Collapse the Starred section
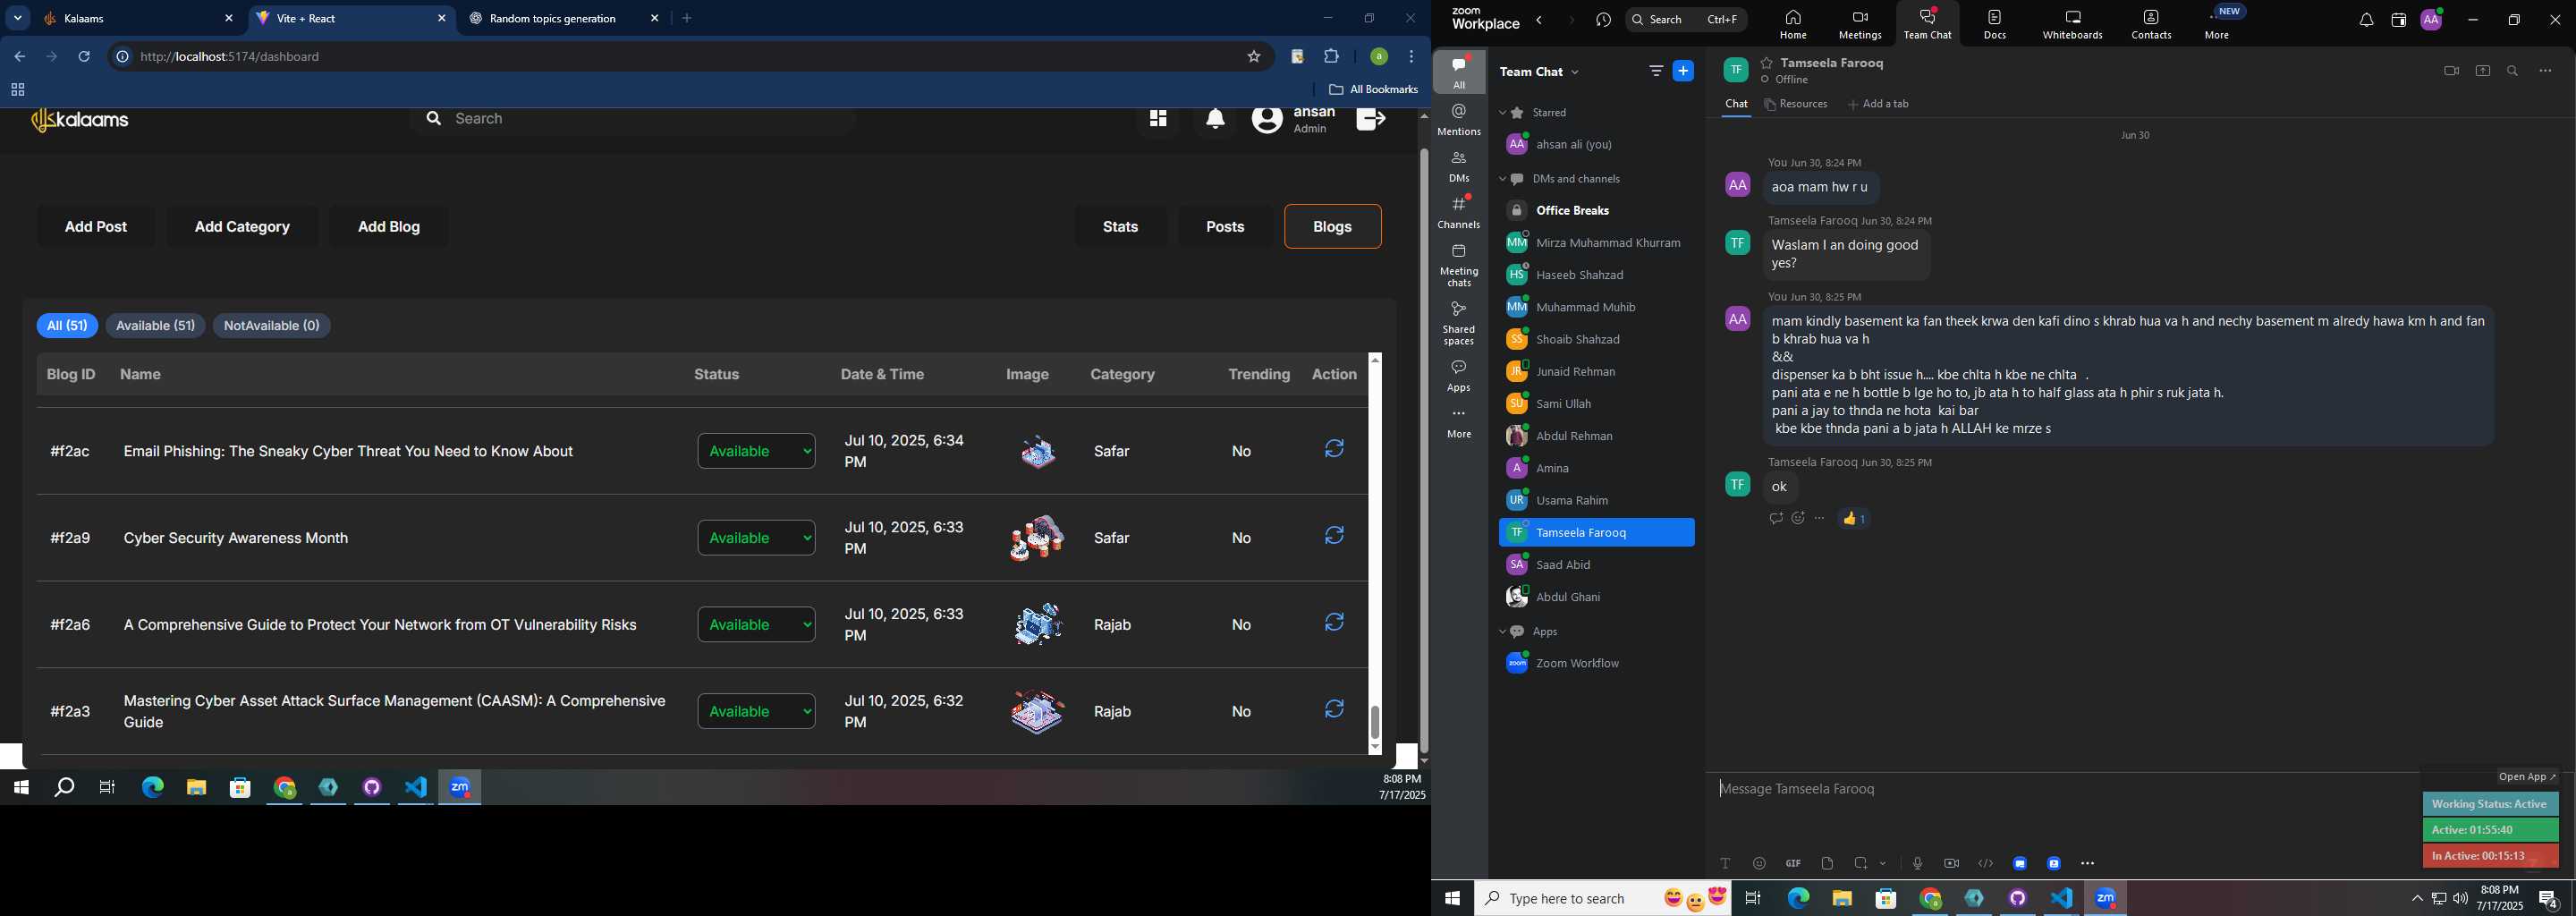2576x916 pixels. [1502, 113]
